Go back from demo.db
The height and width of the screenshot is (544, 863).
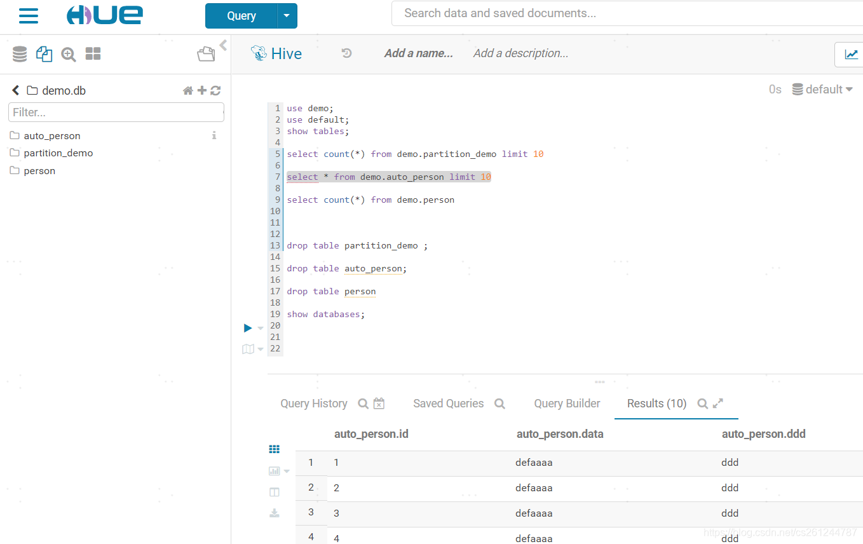coord(16,90)
